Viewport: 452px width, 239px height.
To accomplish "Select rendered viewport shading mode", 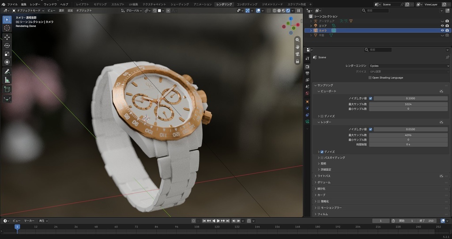I will 288,11.
